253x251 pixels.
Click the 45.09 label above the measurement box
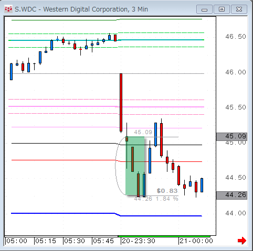click(x=143, y=132)
